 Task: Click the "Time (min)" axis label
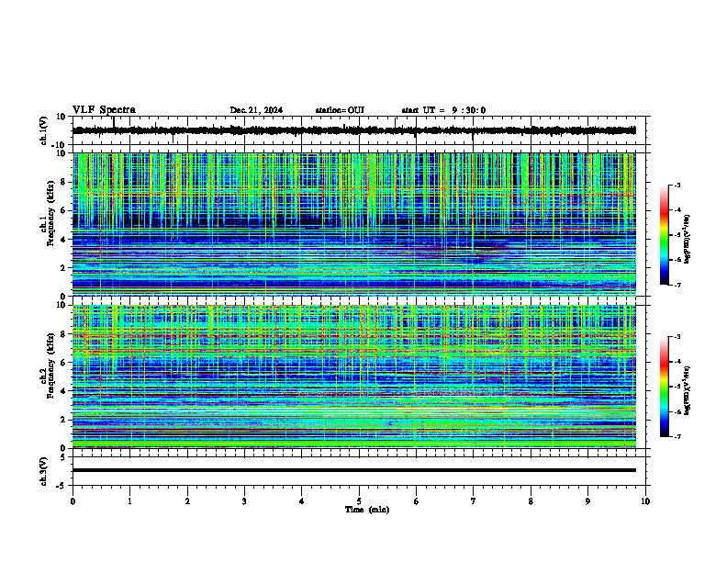[x=367, y=510]
